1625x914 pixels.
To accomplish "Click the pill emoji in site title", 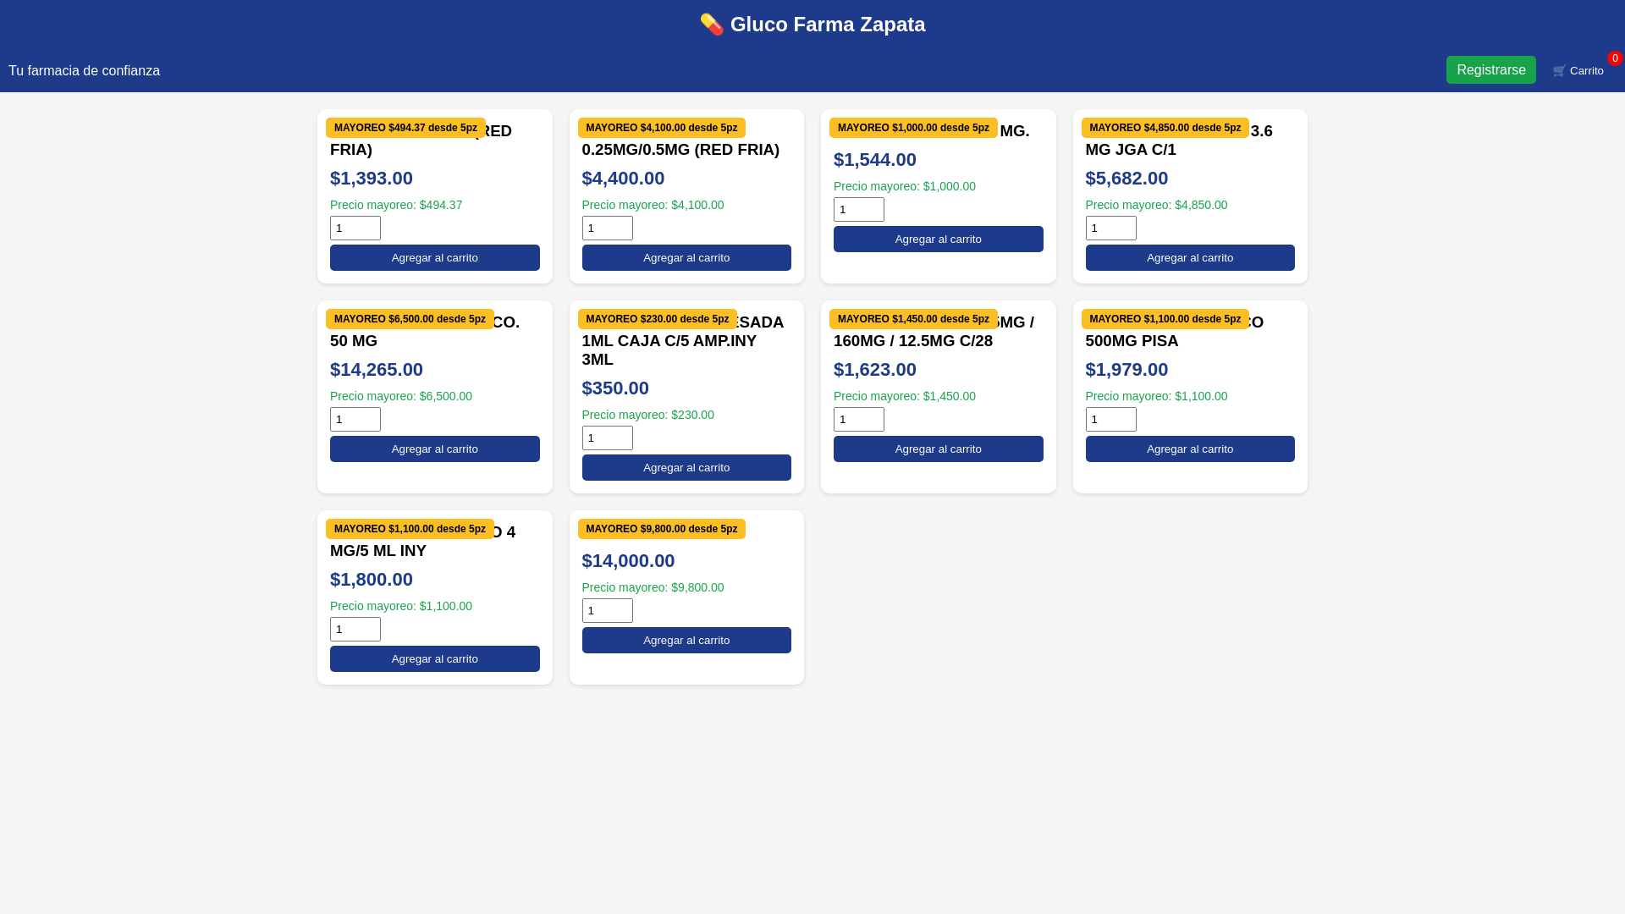I will point(712,25).
